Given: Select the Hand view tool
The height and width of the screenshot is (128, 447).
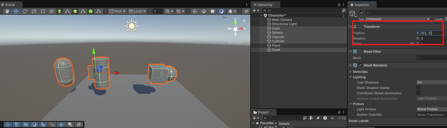Looking at the screenshot, I should [7, 11].
